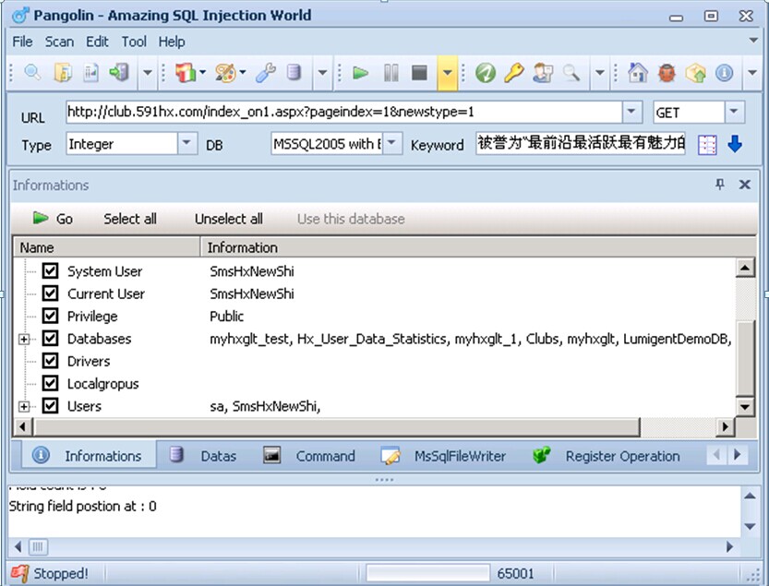Open the Scan menu
769x586 pixels.
[x=59, y=42]
